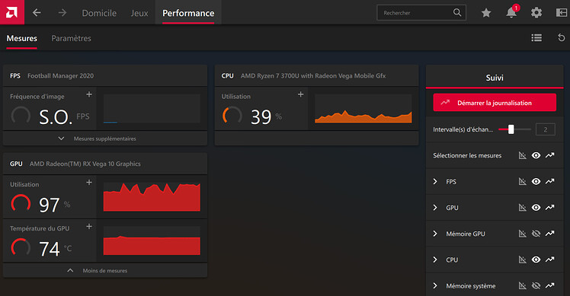Go back with the left arrow
Viewport: 570px width, 296px height.
(x=37, y=13)
